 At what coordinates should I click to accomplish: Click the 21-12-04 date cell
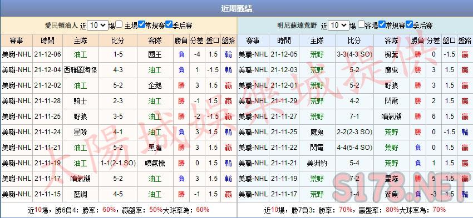[48, 70]
